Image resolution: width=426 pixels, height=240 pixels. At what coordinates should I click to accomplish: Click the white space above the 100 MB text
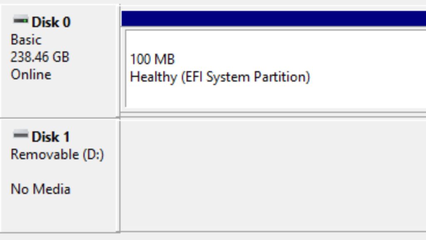[x=273, y=41]
